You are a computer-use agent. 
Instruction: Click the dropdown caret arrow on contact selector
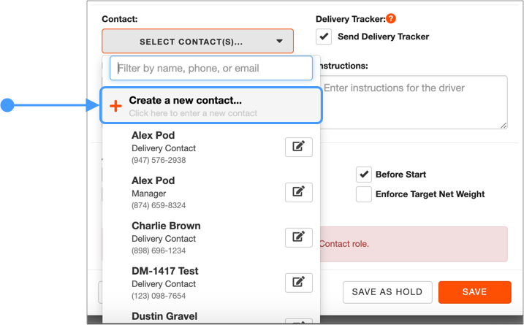[279, 42]
